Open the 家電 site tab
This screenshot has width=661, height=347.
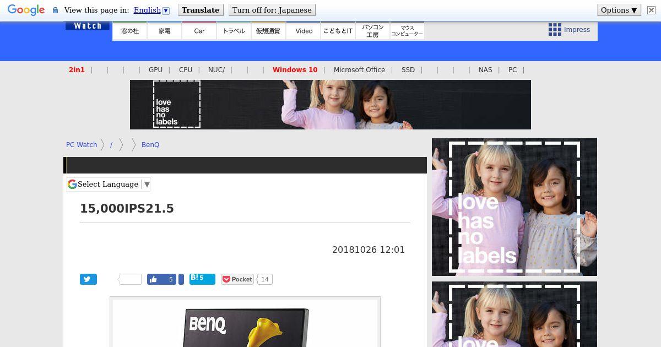click(165, 31)
